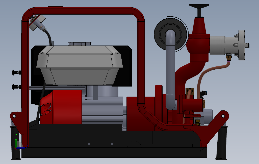Pick the black handwheel atop the red valve
Screen dimensions: 259x164
click(x=199, y=6)
